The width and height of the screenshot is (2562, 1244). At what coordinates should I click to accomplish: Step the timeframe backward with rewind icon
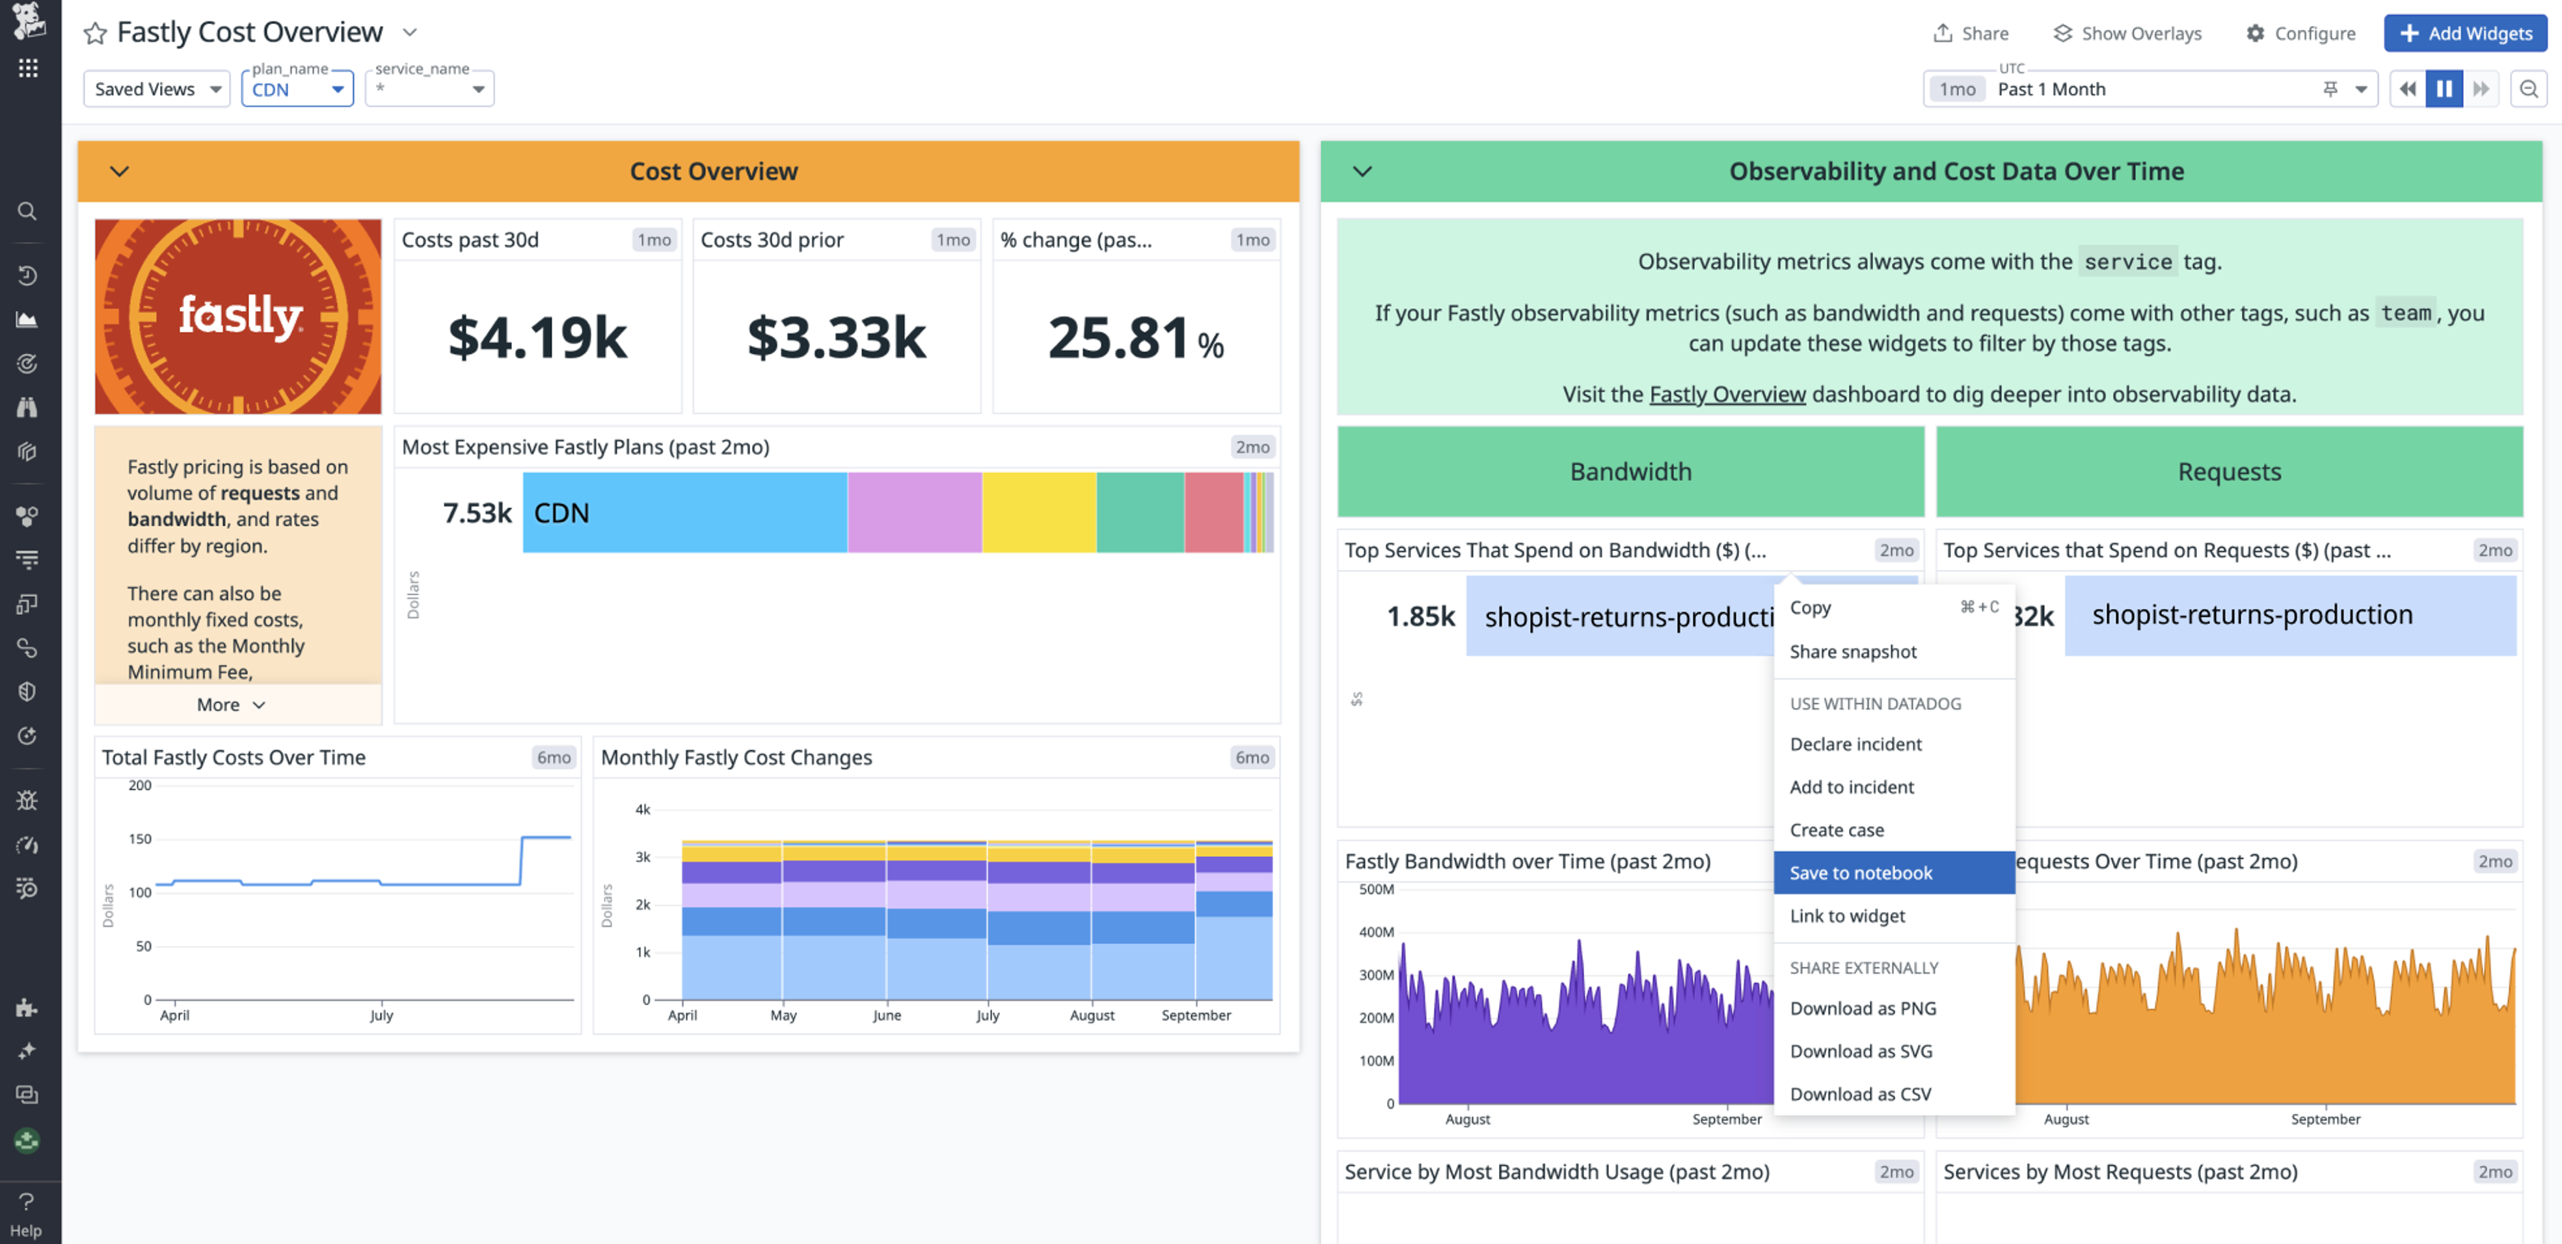pos(2407,88)
